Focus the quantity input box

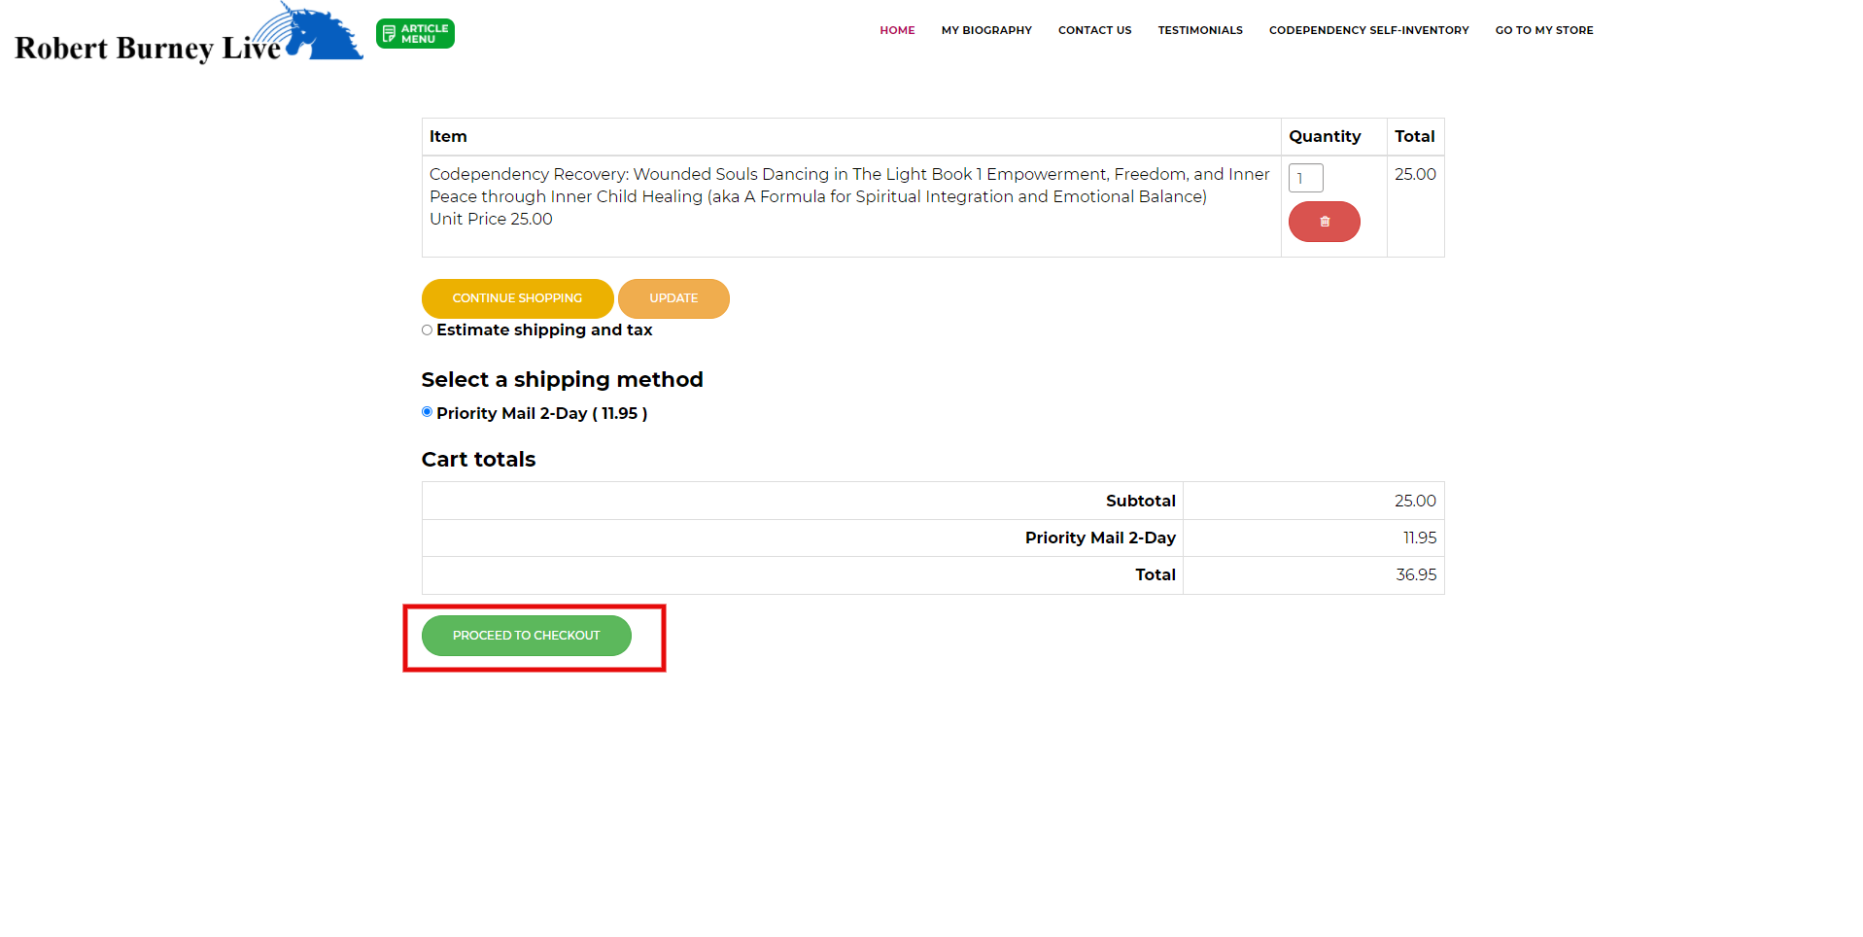(1305, 178)
